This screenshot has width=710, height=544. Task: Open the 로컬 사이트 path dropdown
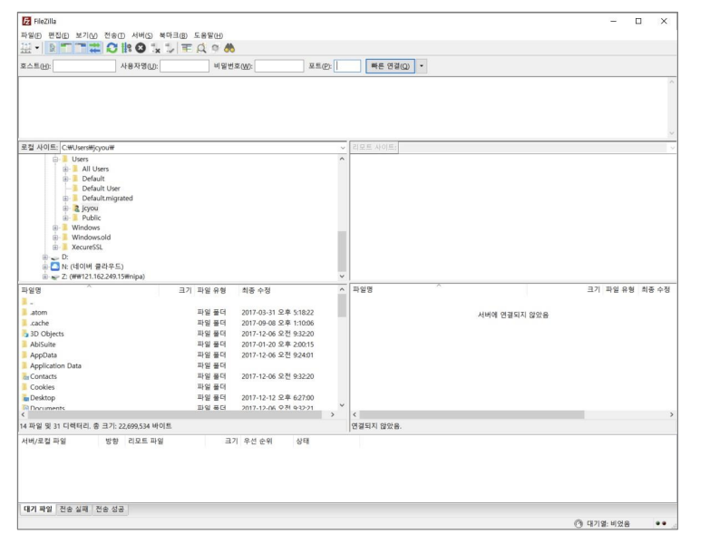pyautogui.click(x=343, y=148)
